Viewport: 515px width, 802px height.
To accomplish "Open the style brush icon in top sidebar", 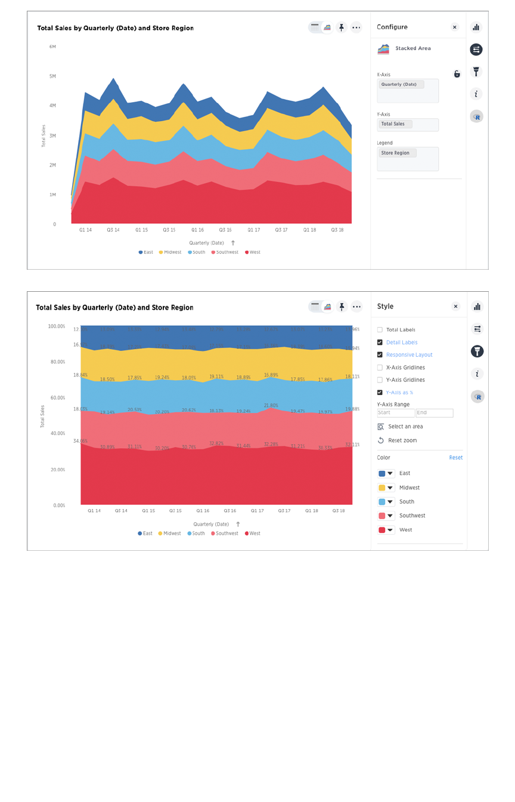I will pos(476,72).
